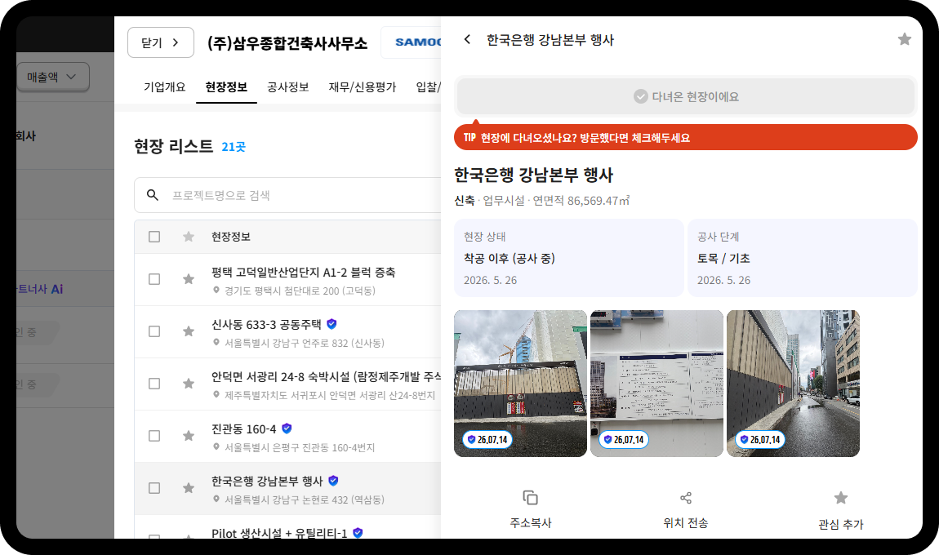Star the 평택 고덕일반산업단지 row
The width and height of the screenshot is (939, 555).
[x=189, y=279]
